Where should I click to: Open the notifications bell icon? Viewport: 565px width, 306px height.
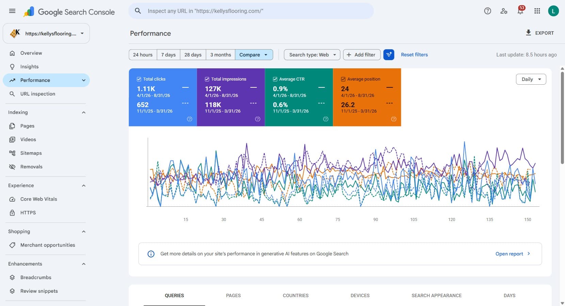[520, 11]
